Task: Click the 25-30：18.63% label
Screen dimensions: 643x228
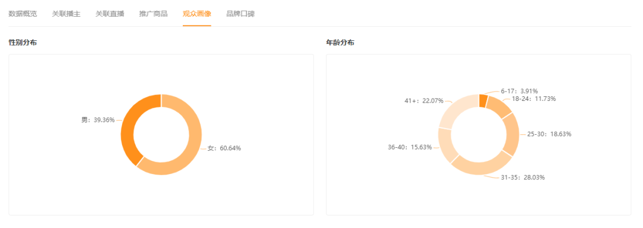Action: pyautogui.click(x=550, y=134)
